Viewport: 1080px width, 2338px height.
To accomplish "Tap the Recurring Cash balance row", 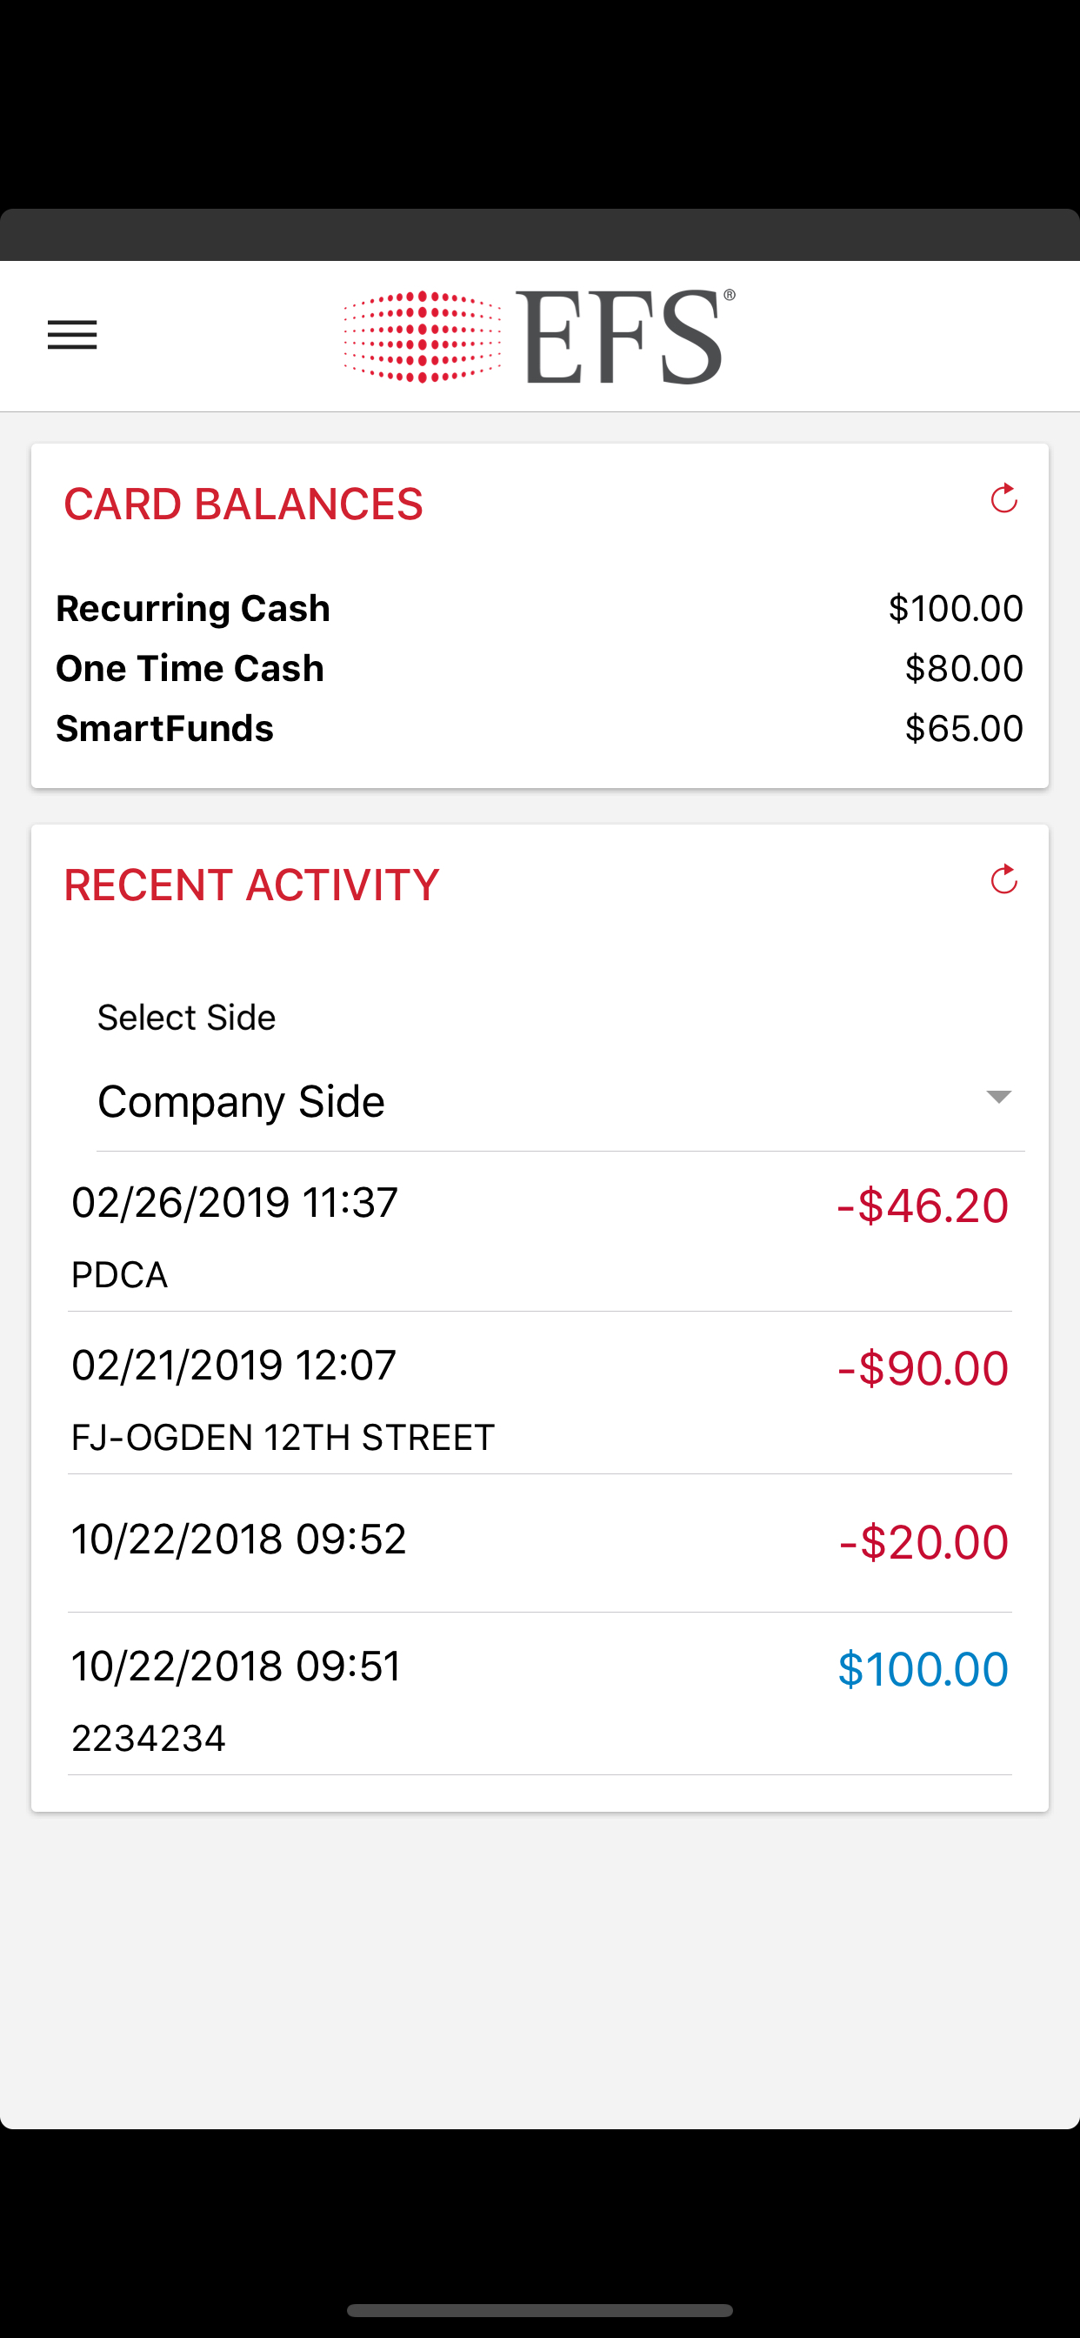I will [x=539, y=608].
